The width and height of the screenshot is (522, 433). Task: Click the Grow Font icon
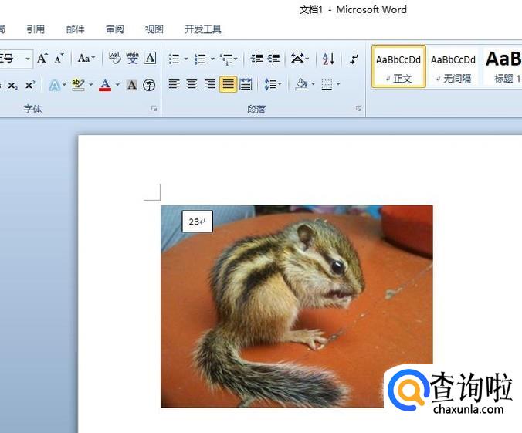(x=42, y=59)
